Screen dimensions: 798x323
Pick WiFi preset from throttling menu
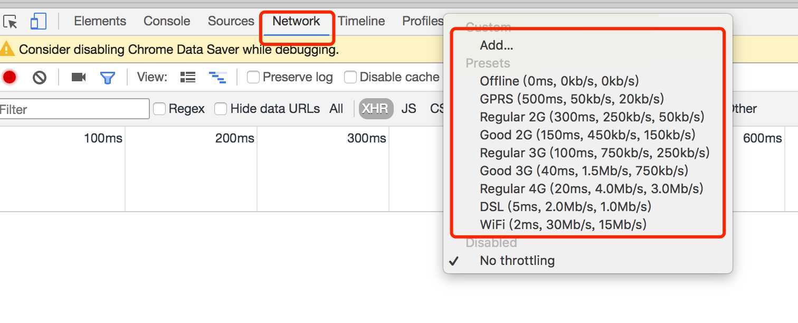[x=563, y=225]
